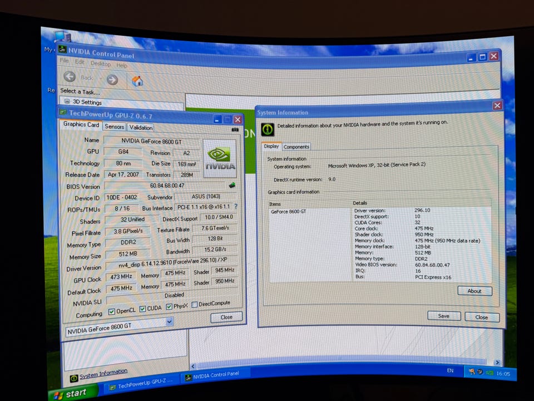The image size is (534, 401).
Task: Click scrollbar right arrow in Control Panel
Action: (497, 363)
